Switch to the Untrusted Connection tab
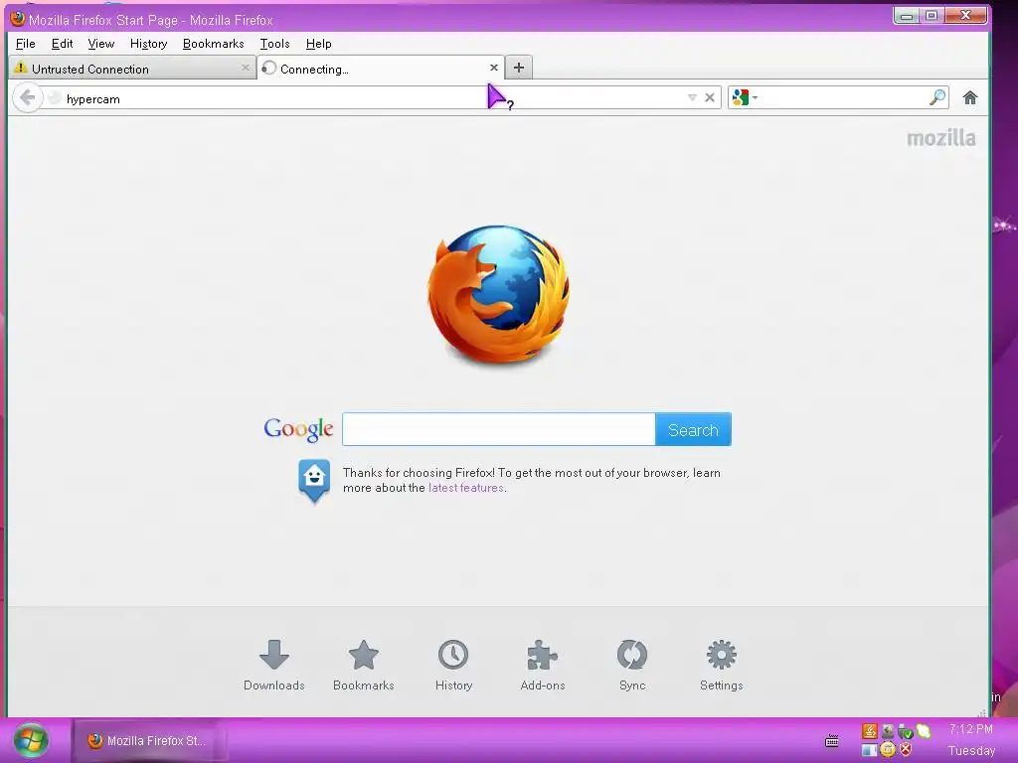Image resolution: width=1018 pixels, height=763 pixels. coord(132,69)
